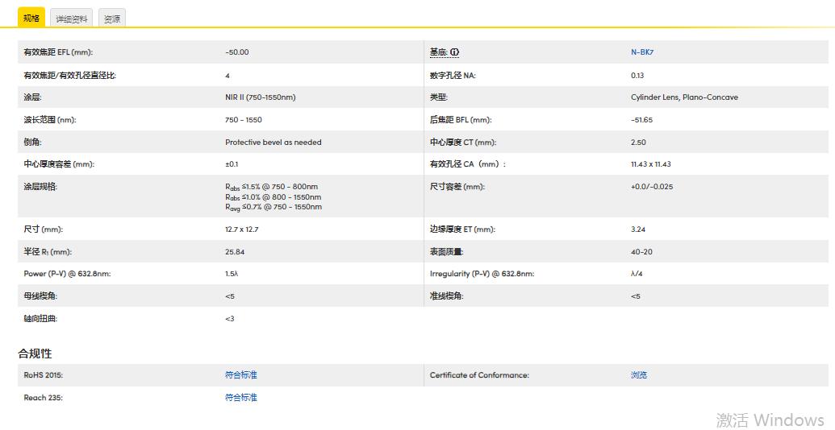
Task: Click the Irregularity (P-V) value λ/4
Action: (x=637, y=274)
